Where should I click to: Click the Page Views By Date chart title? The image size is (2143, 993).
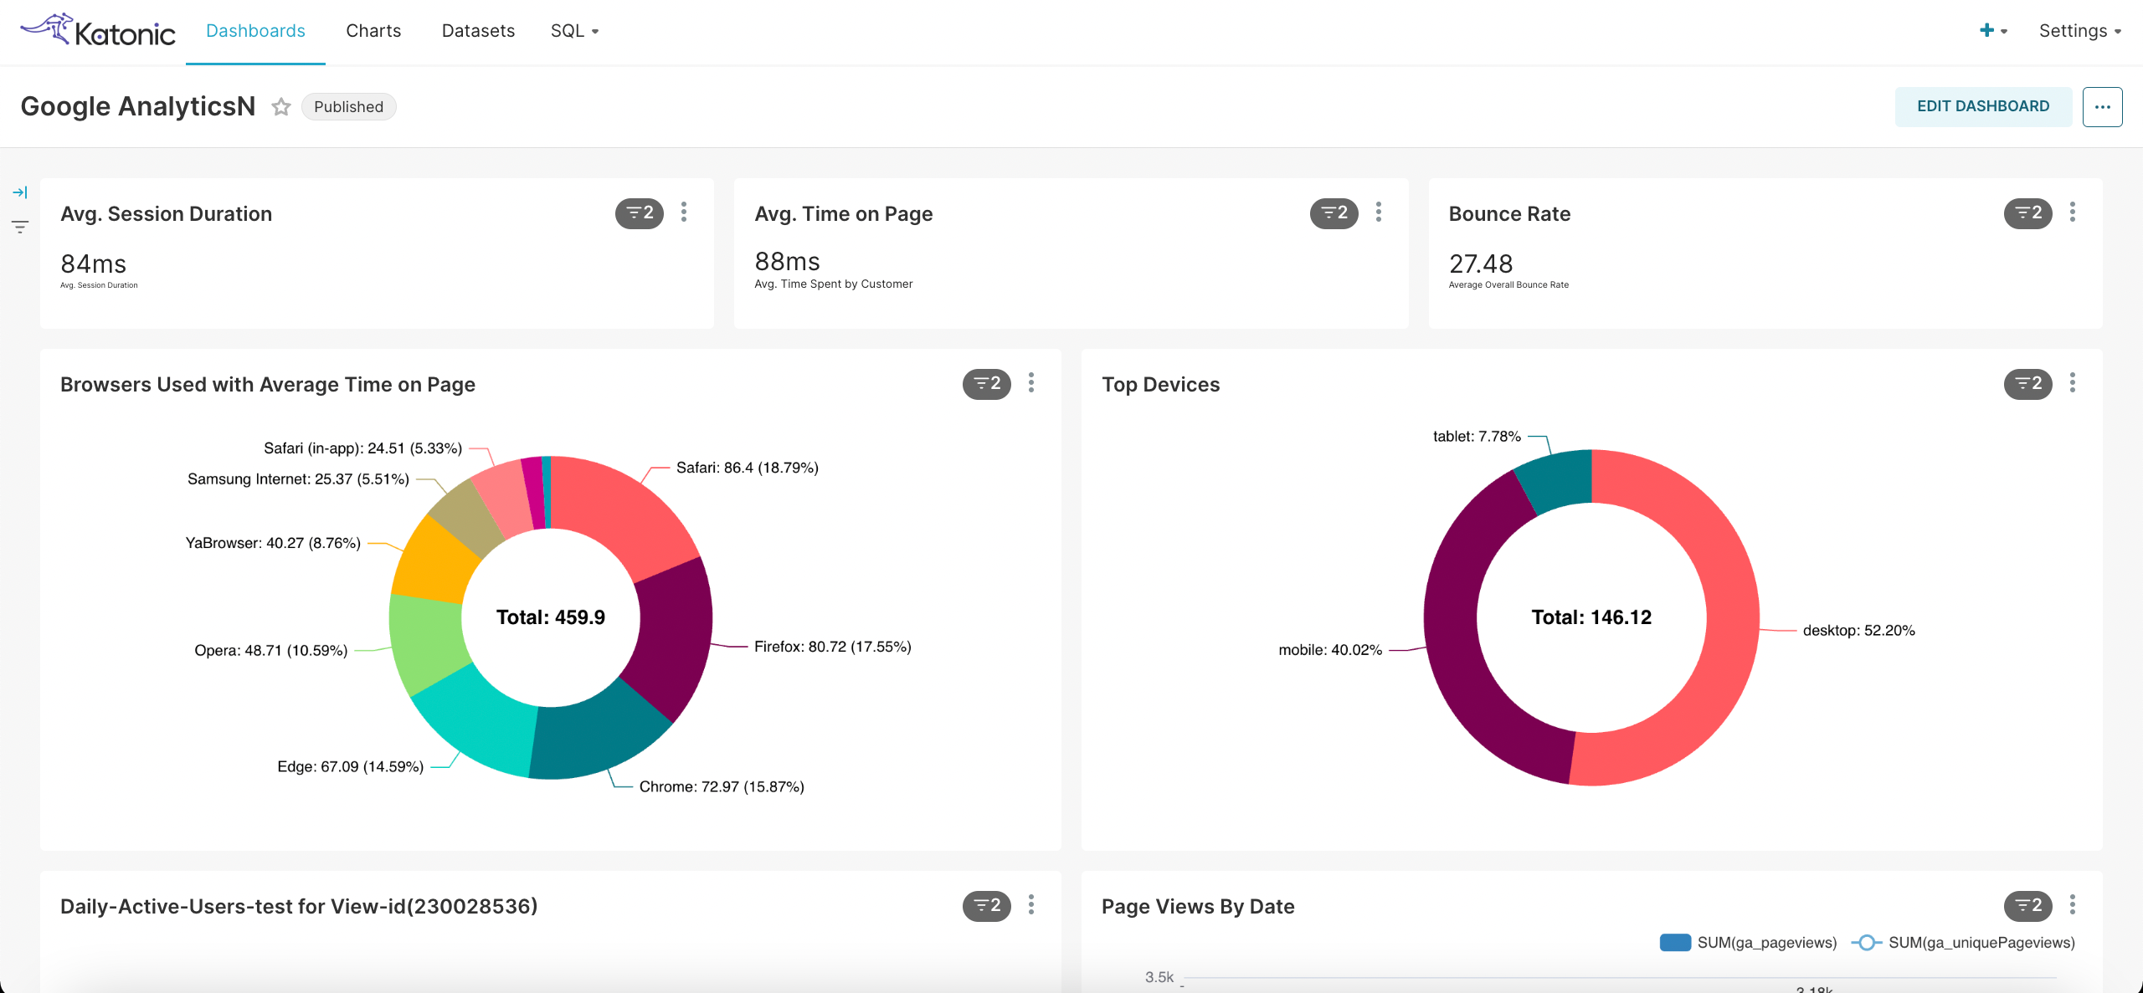pyautogui.click(x=1198, y=907)
